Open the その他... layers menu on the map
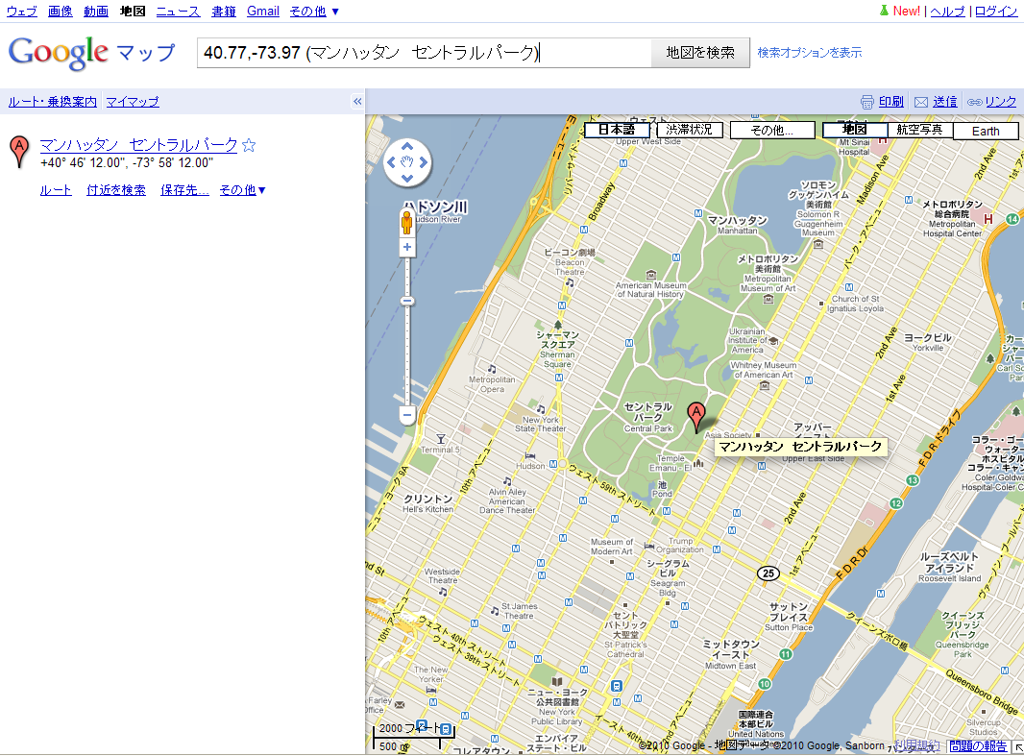The image size is (1024, 756). coord(772,130)
